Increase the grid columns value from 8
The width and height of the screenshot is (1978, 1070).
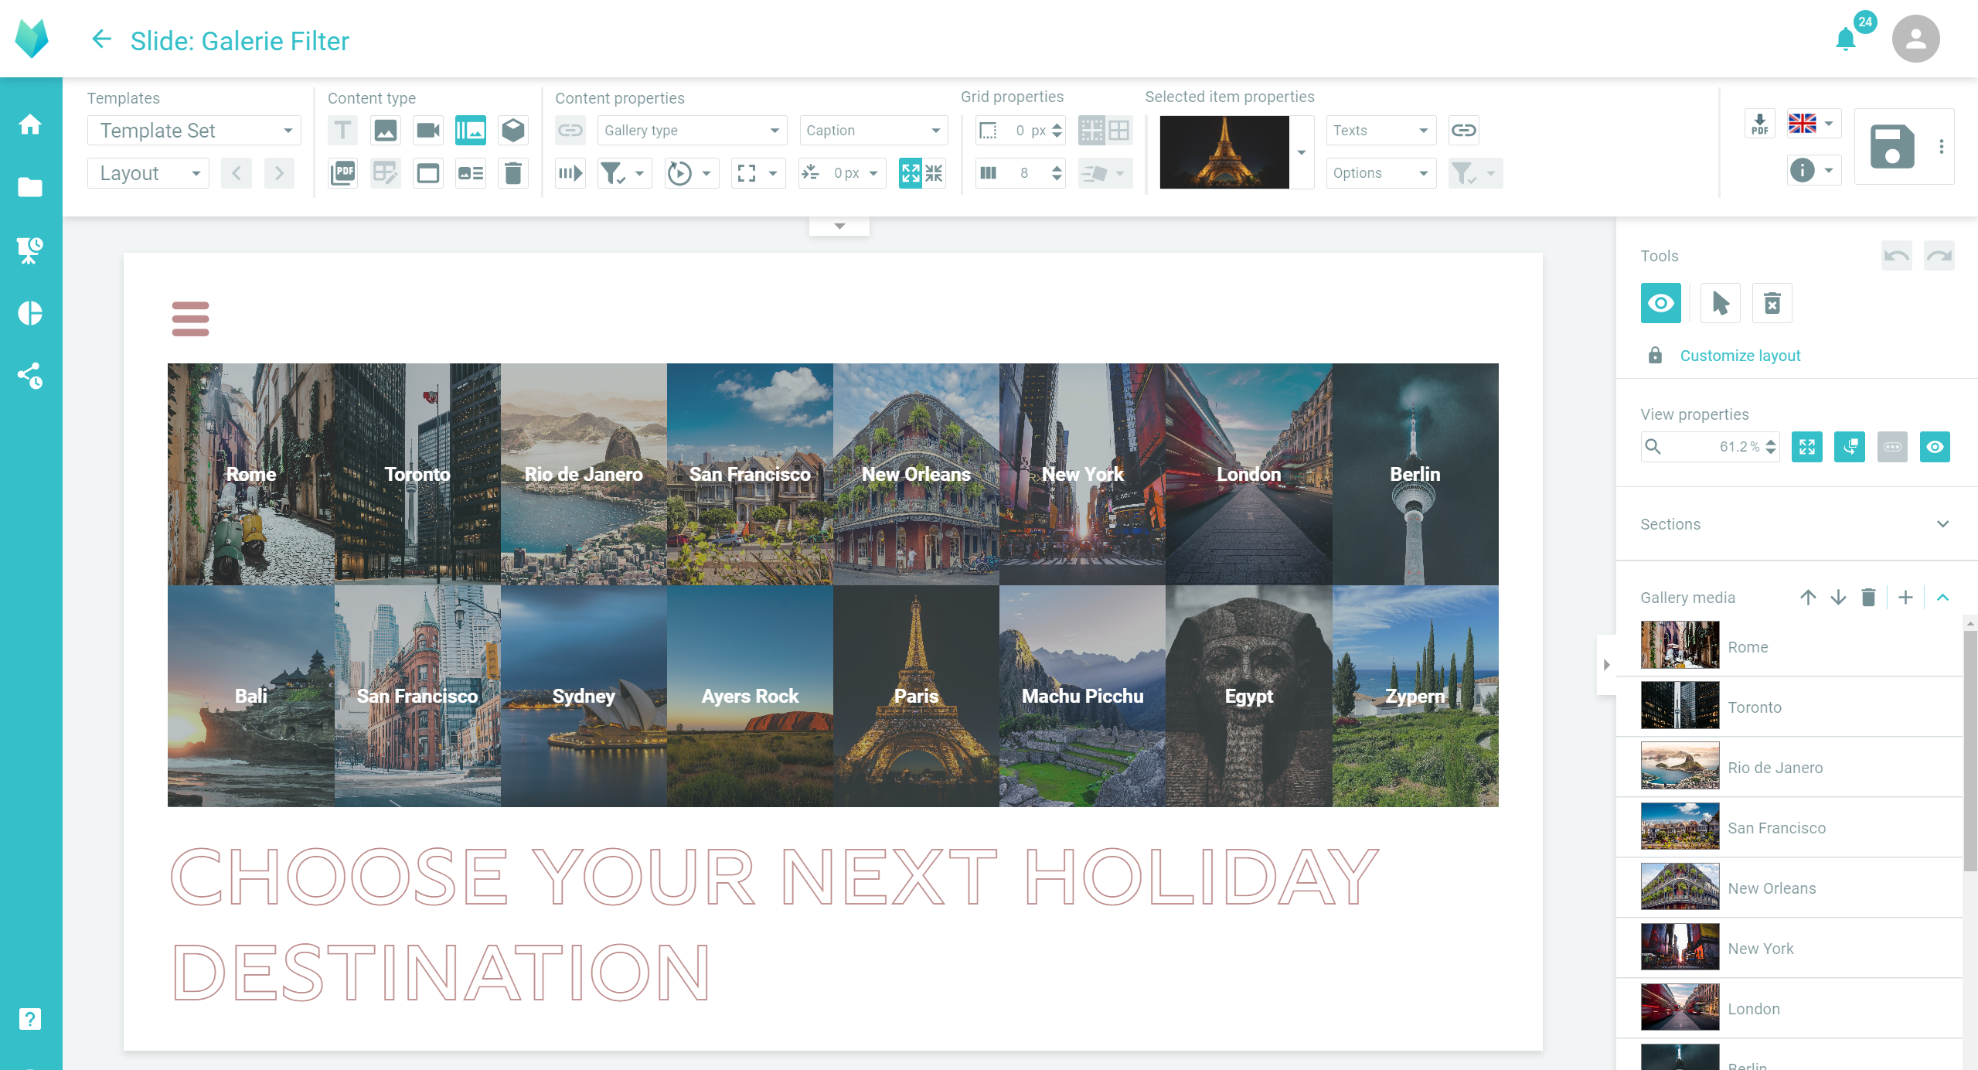pyautogui.click(x=1057, y=167)
